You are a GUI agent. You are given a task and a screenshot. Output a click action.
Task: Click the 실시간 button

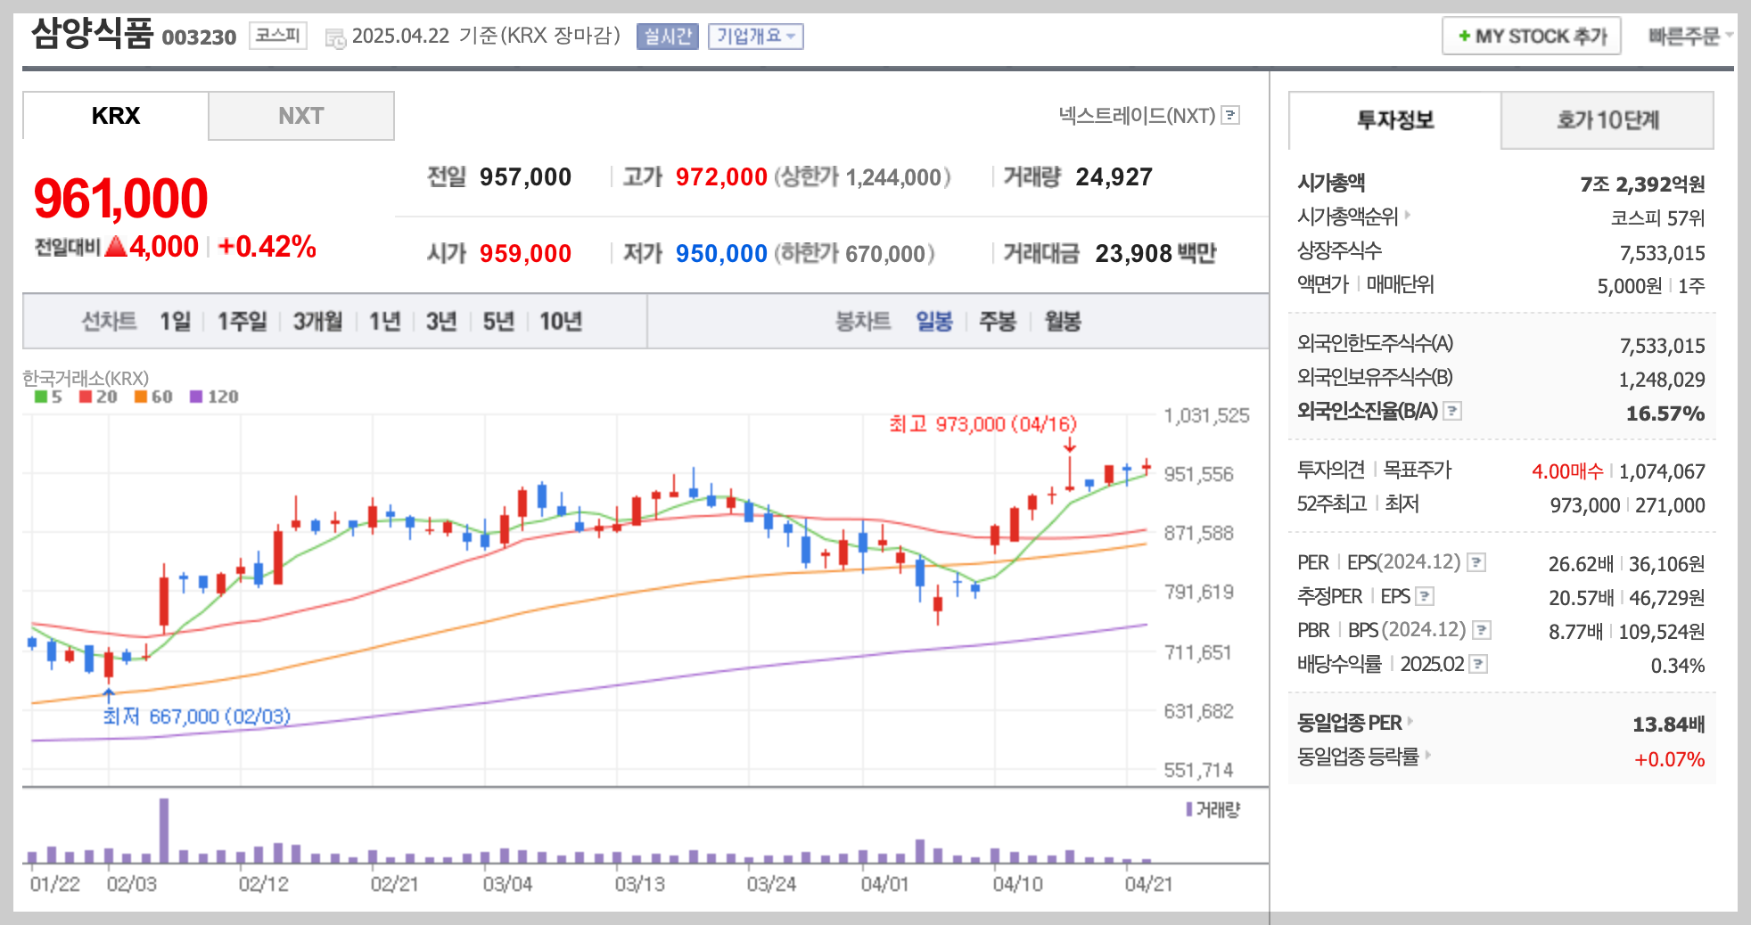point(668,37)
